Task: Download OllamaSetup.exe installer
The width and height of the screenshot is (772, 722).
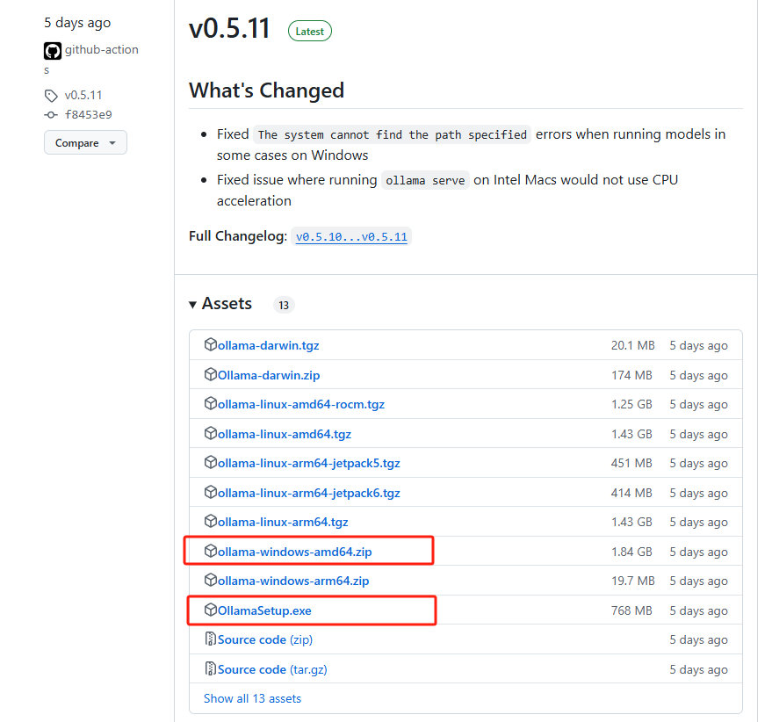Action: [x=264, y=610]
